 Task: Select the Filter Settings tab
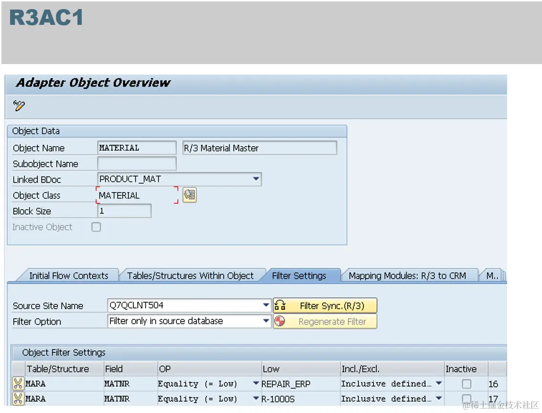[x=299, y=275]
